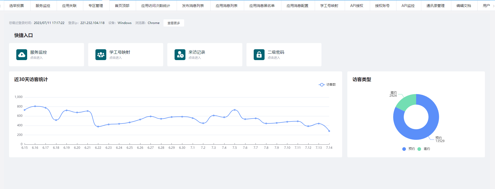
Task: Toggle the 预约 legend item in pie chart
Action: (409, 149)
